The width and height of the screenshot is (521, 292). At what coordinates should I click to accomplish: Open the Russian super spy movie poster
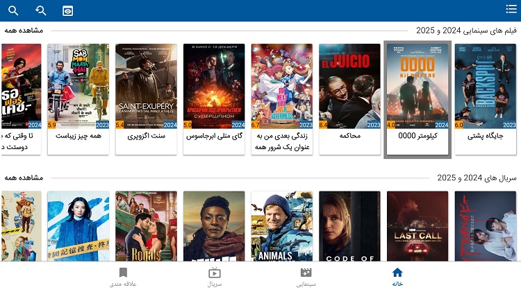[214, 86]
